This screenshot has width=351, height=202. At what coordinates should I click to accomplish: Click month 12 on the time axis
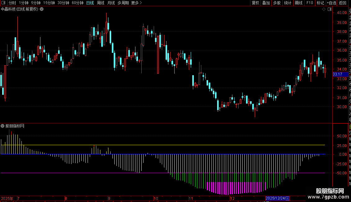click(x=232, y=198)
